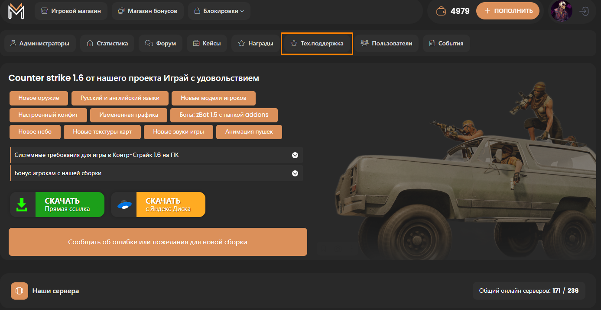601x310 pixels.
Task: Open Магазин бонусов page
Action: pyautogui.click(x=147, y=11)
